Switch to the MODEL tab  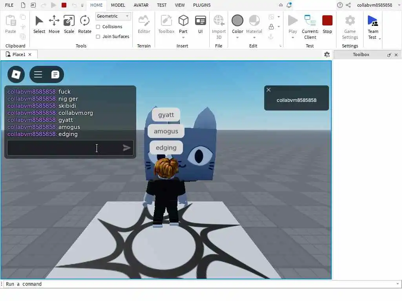tap(118, 5)
